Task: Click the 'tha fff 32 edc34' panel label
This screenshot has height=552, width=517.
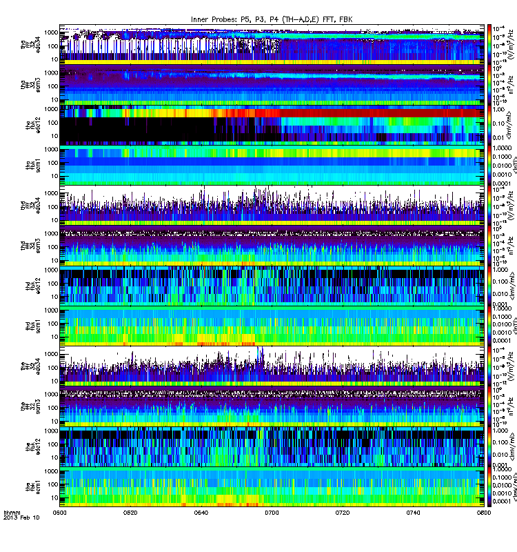Action: pyautogui.click(x=30, y=45)
